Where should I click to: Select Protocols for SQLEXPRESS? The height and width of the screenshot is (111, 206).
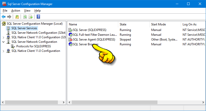[34, 46]
